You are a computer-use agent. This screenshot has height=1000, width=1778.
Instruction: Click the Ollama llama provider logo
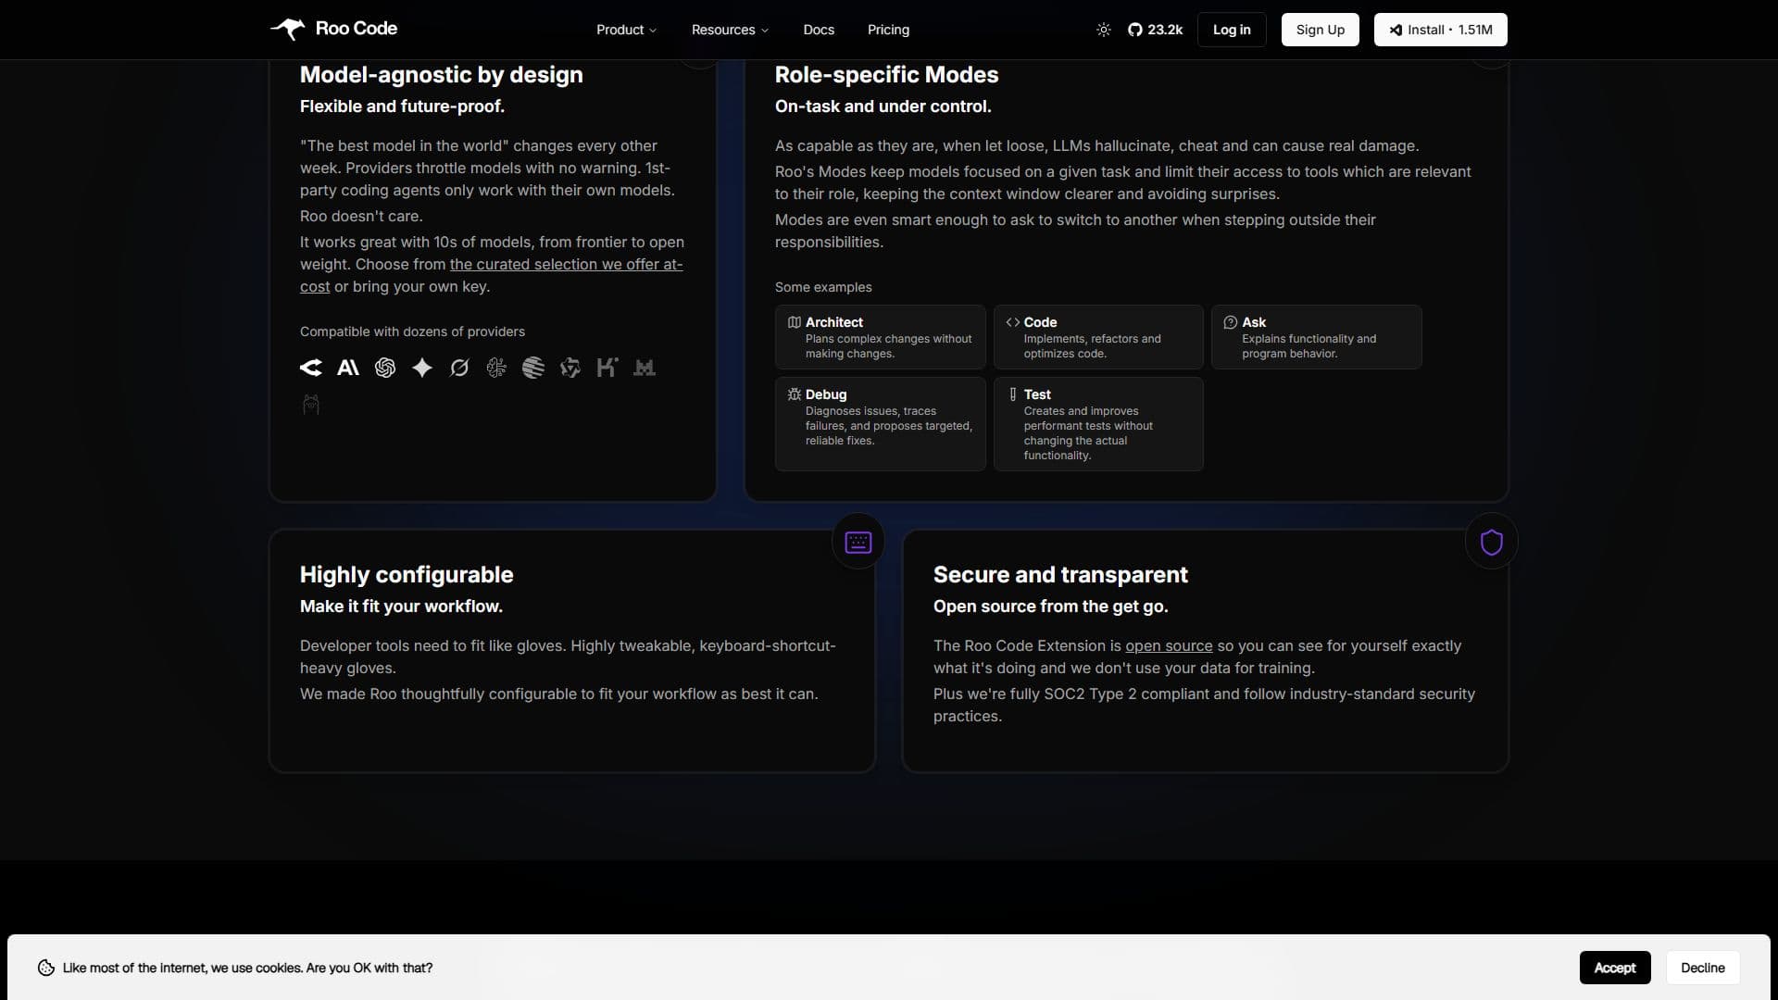pos(311,405)
